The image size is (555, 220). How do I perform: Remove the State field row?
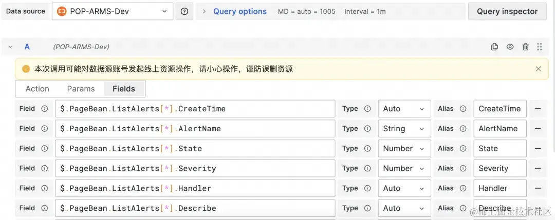538,149
